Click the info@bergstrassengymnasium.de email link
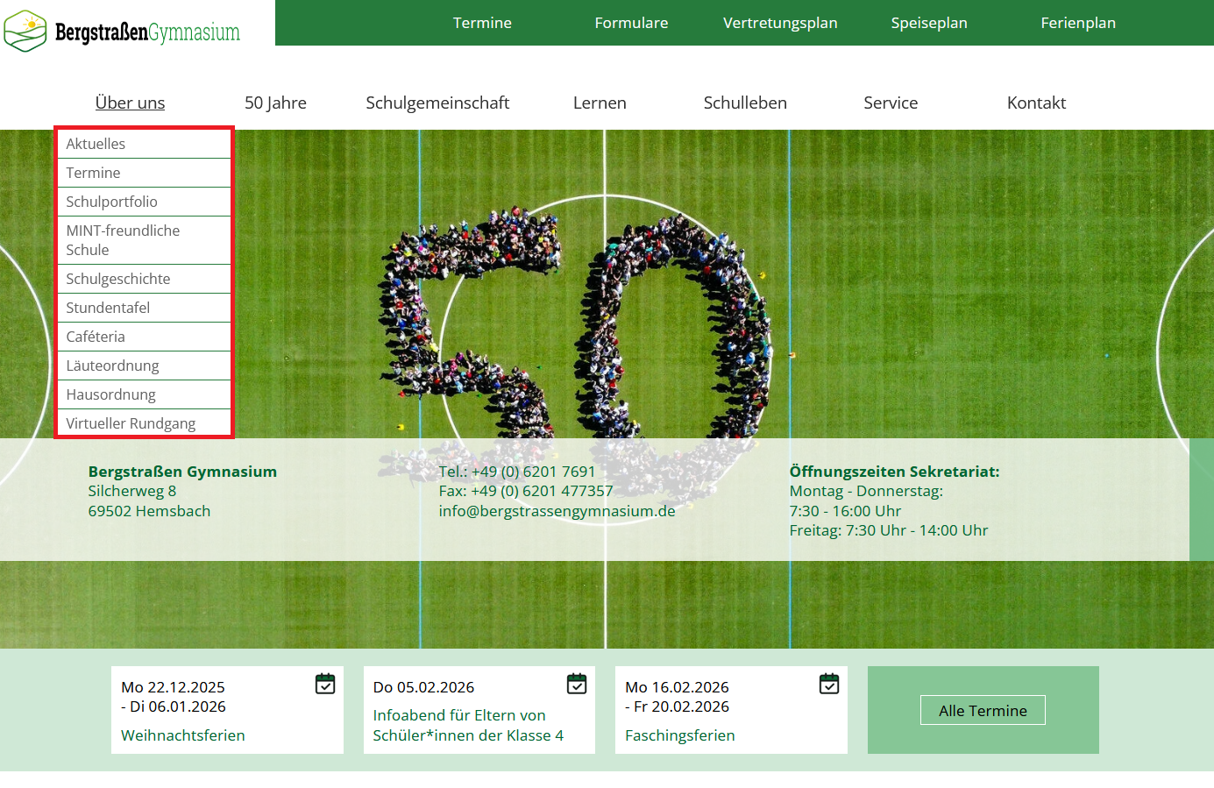Viewport: 1214px width, 788px height. (x=557, y=511)
